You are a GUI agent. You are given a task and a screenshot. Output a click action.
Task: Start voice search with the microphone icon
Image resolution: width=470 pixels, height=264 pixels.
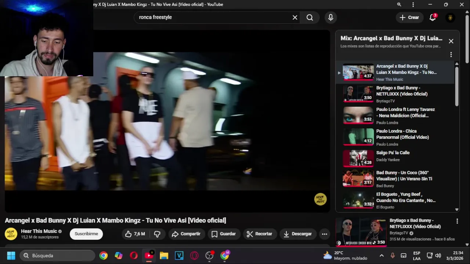[x=330, y=17]
